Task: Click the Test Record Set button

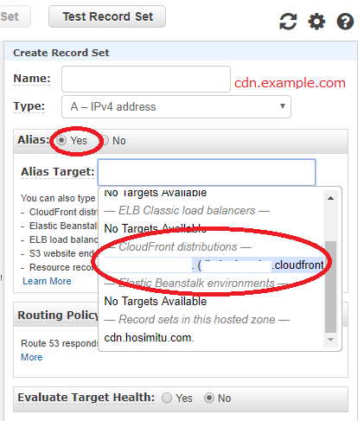Action: click(x=107, y=16)
